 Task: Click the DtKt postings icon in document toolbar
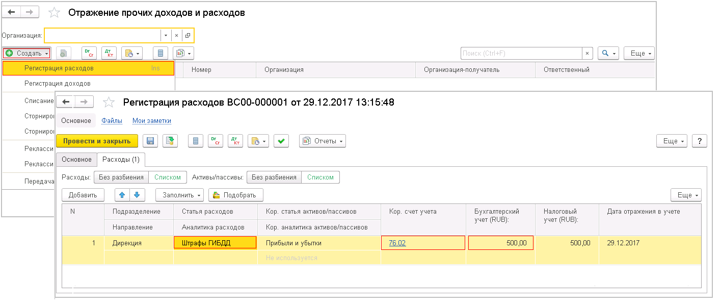pyautogui.click(x=235, y=141)
